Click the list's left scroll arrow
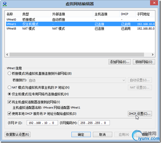Image resolution: width=161 pixels, height=143 pixels. pyautogui.click(x=7, y=55)
